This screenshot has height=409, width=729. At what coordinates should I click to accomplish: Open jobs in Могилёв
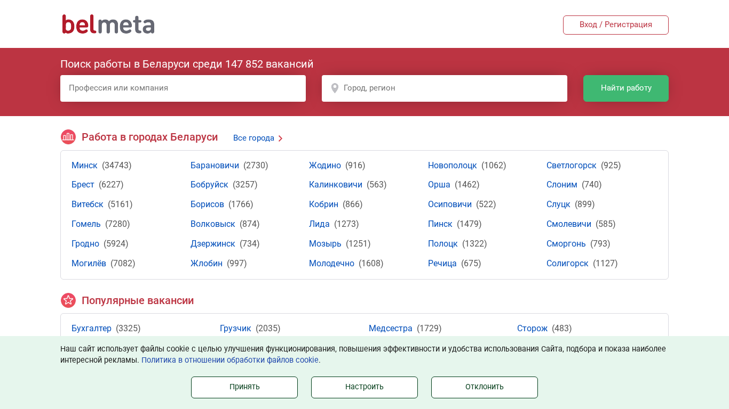pyautogui.click(x=89, y=264)
